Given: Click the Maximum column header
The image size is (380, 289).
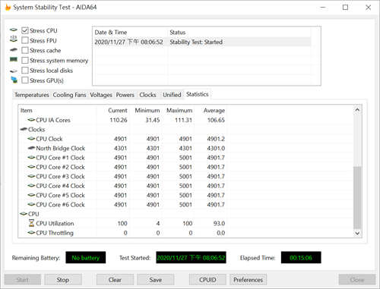Looking at the screenshot, I should pyautogui.click(x=179, y=111).
